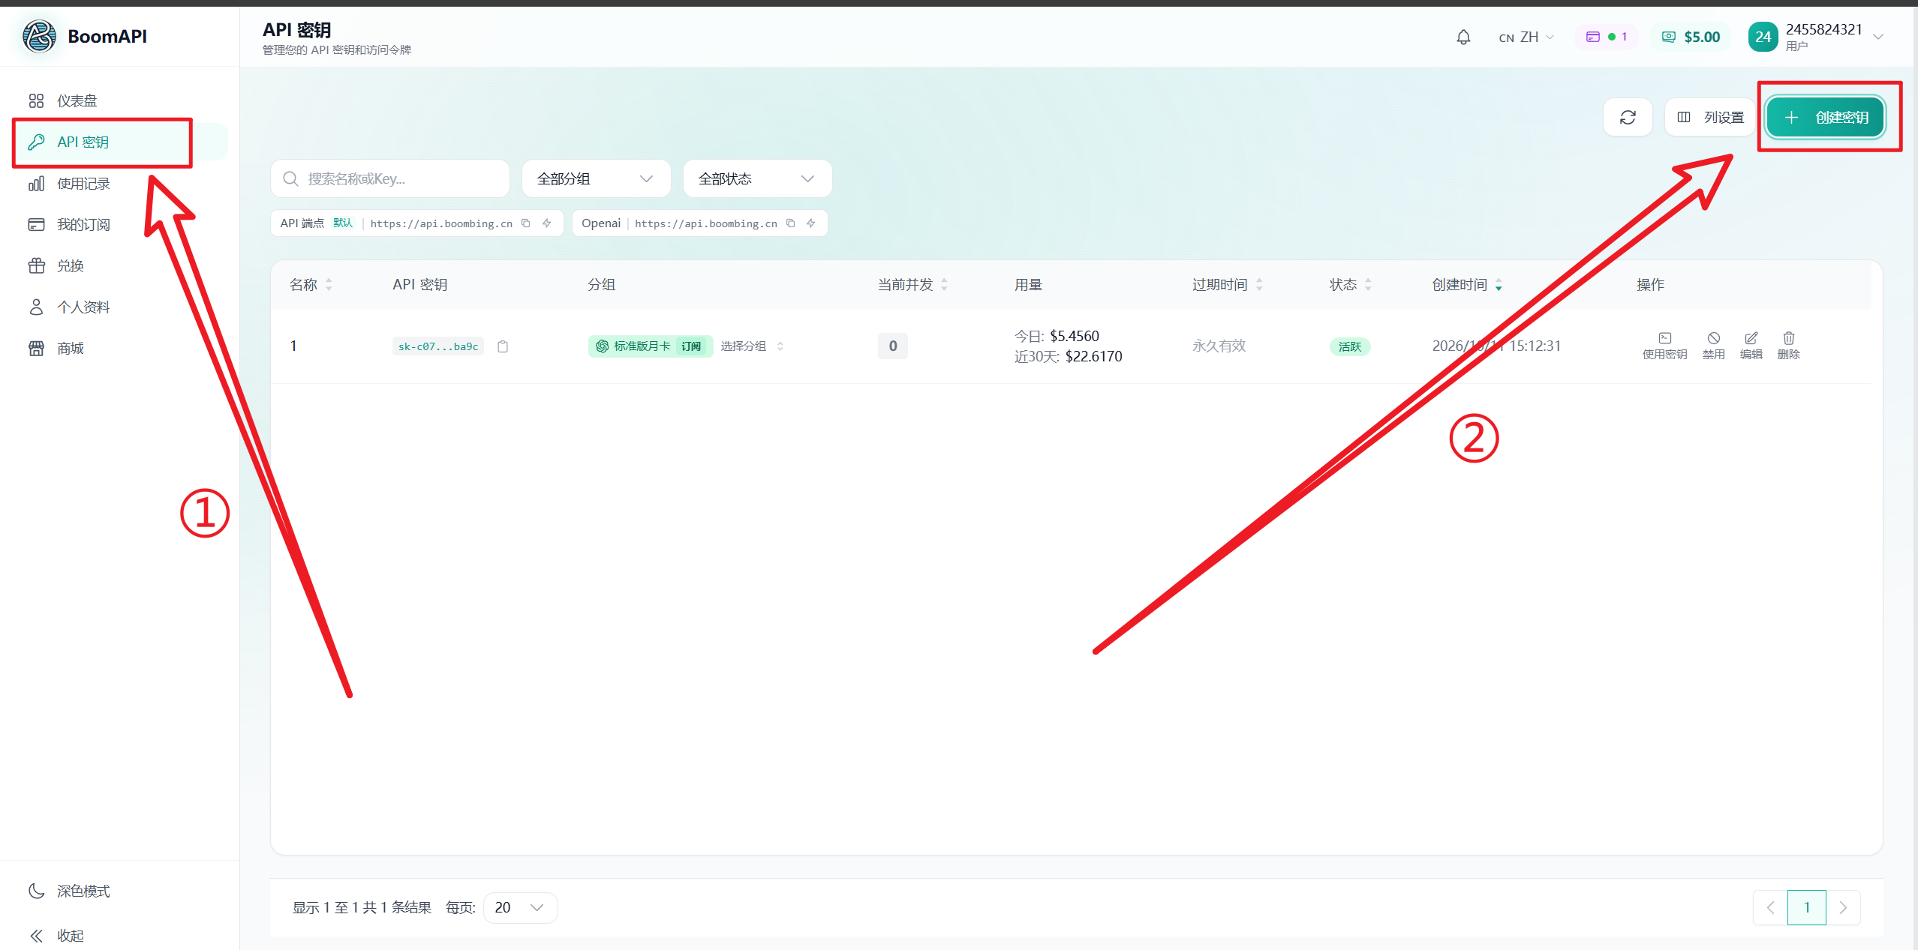Sort table by 创建时间 column
1918x950 pixels.
pyautogui.click(x=1467, y=285)
